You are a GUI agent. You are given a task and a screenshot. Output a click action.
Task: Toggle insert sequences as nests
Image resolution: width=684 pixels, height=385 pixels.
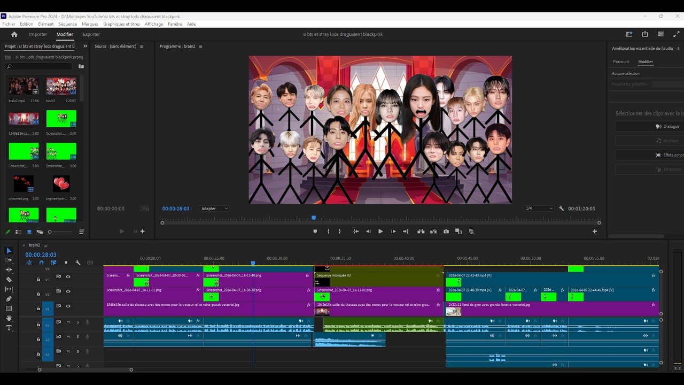click(29, 263)
